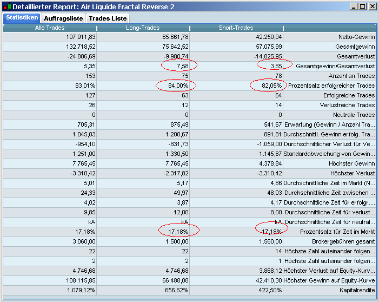The width and height of the screenshot is (379, 302).
Task: Click the Short-Trades column header
Action: coord(236,28)
